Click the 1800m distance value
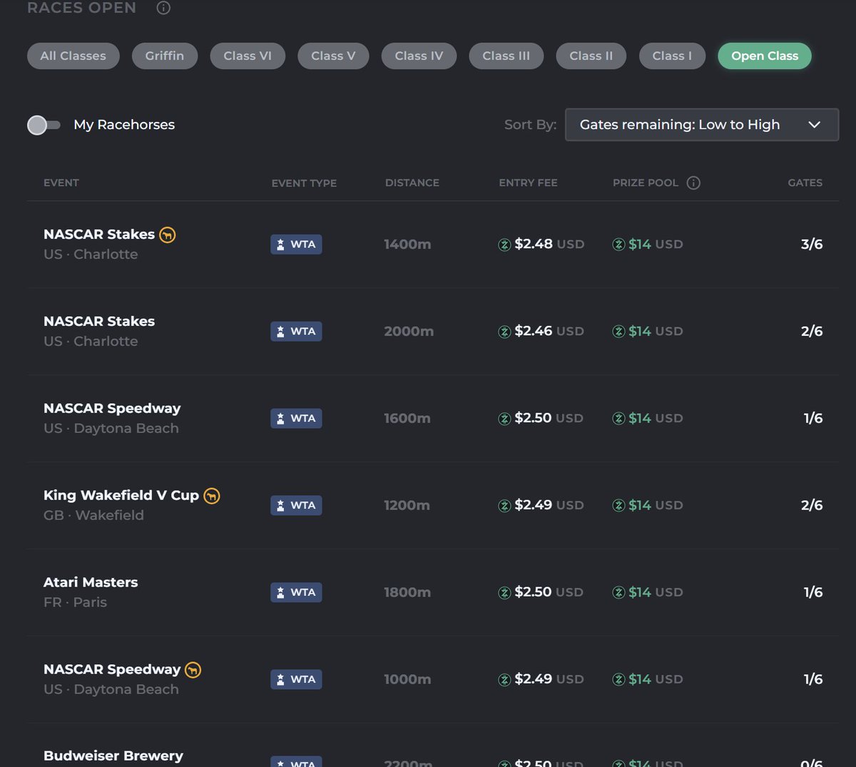Image resolution: width=856 pixels, height=767 pixels. coord(407,592)
